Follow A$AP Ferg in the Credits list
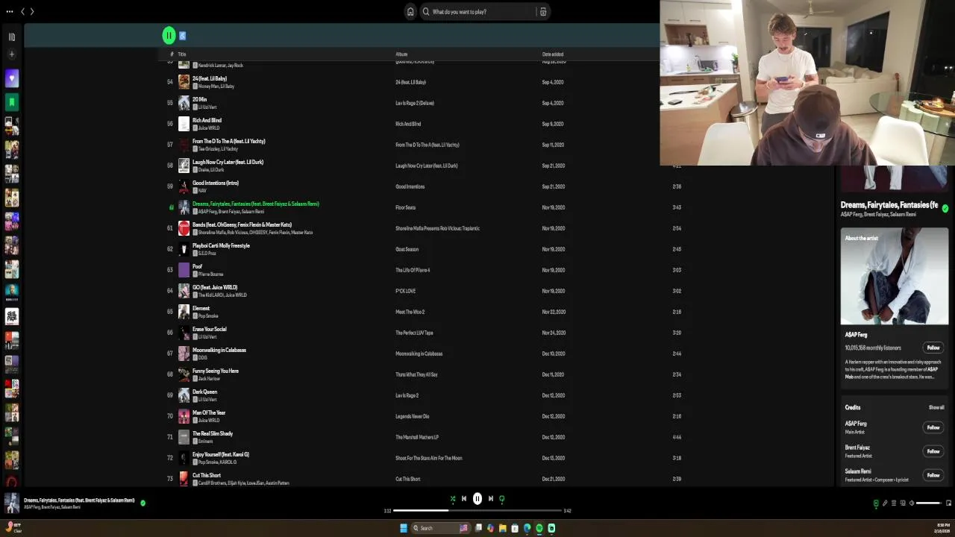Viewport: 955px width, 537px height. pos(933,427)
